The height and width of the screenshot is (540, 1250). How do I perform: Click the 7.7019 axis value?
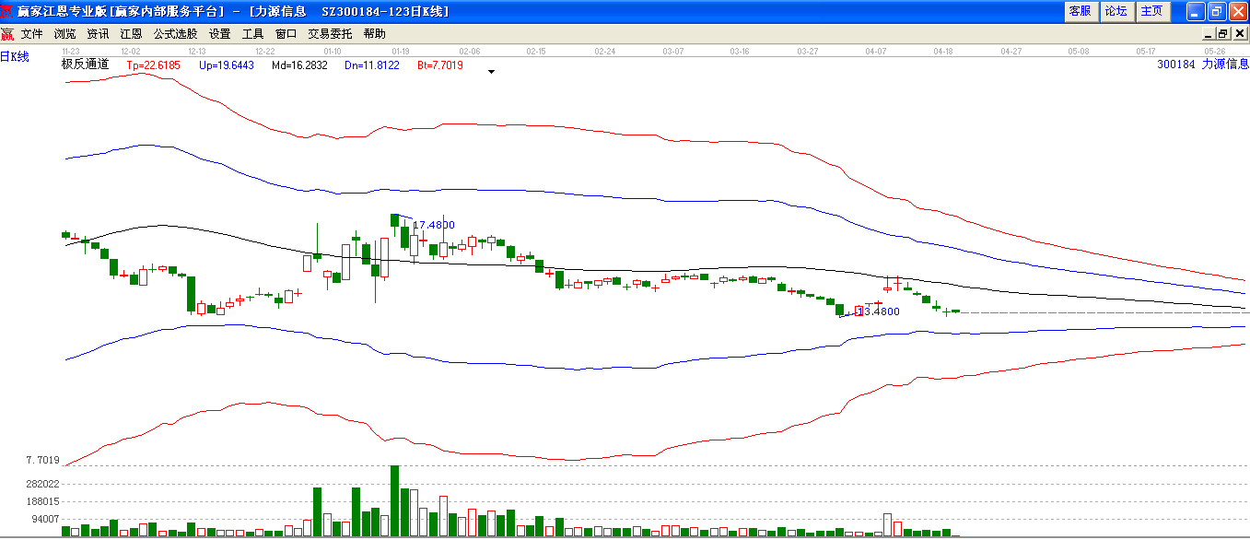(43, 460)
